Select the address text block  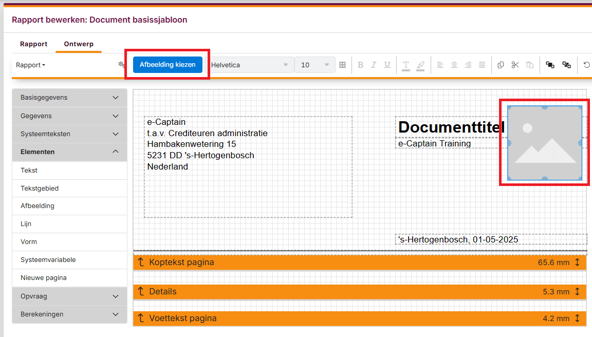pyautogui.click(x=248, y=167)
